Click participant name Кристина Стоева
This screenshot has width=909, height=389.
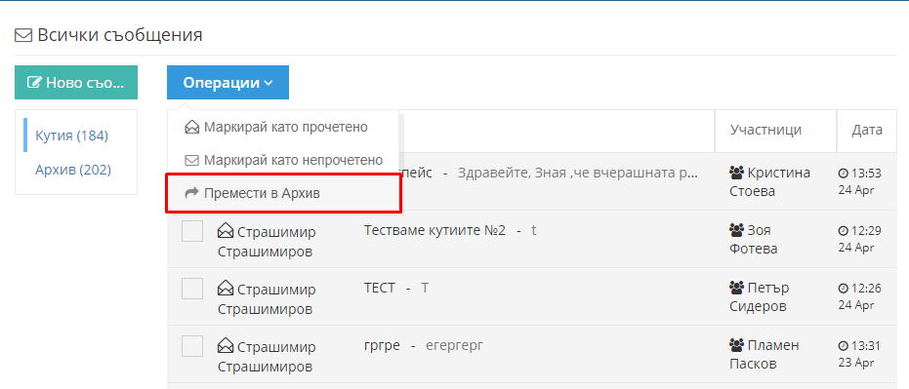coord(769,181)
